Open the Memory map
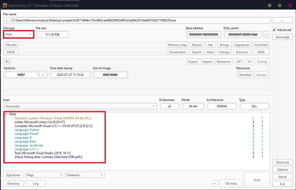The image size is (296, 190). (x=177, y=45)
